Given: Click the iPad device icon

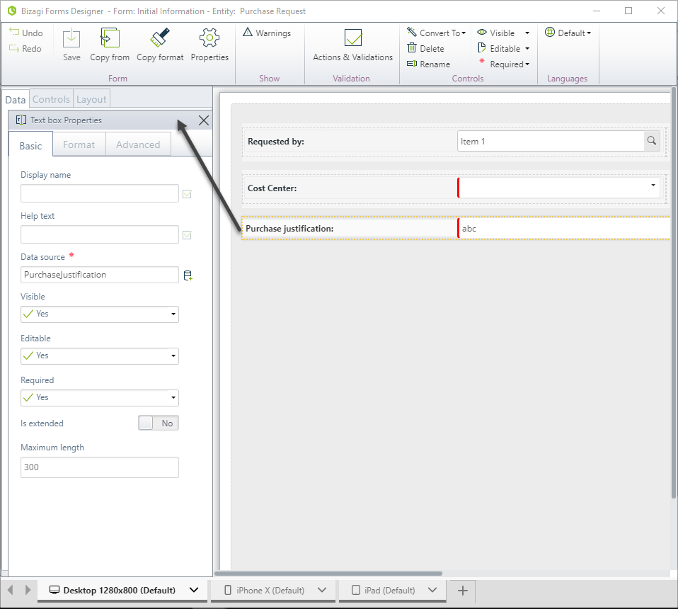Looking at the screenshot, I should click(x=355, y=590).
